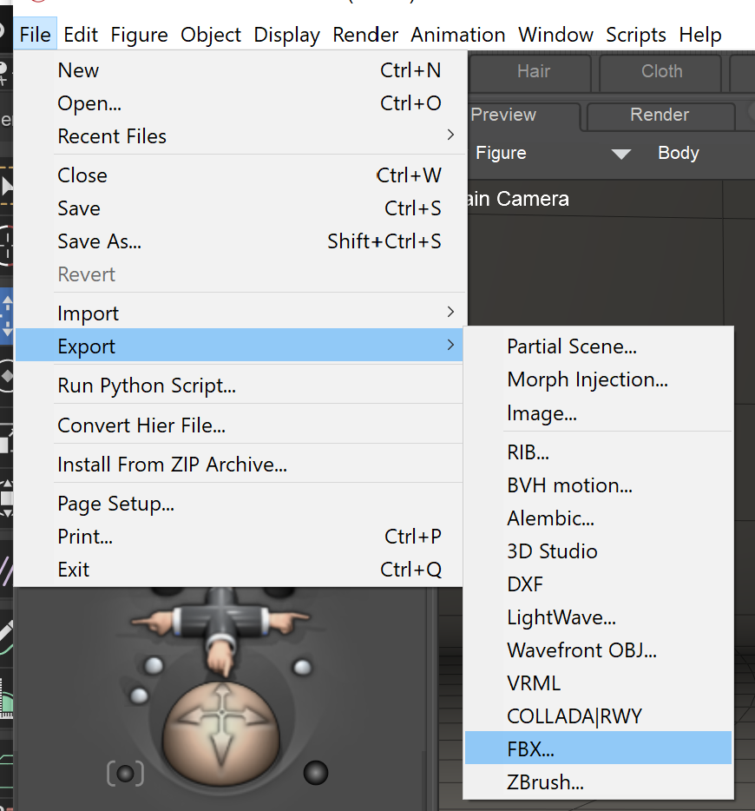Open the File menu
Screen dimensions: 755x811
pyautogui.click(x=35, y=35)
